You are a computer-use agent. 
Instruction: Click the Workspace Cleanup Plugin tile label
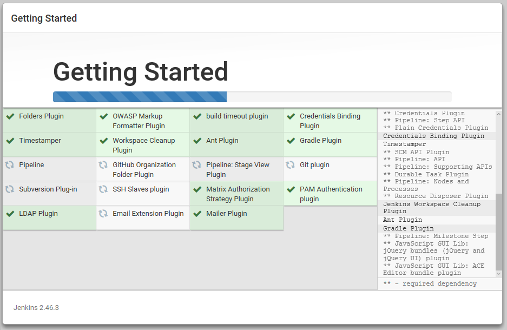[x=143, y=146]
